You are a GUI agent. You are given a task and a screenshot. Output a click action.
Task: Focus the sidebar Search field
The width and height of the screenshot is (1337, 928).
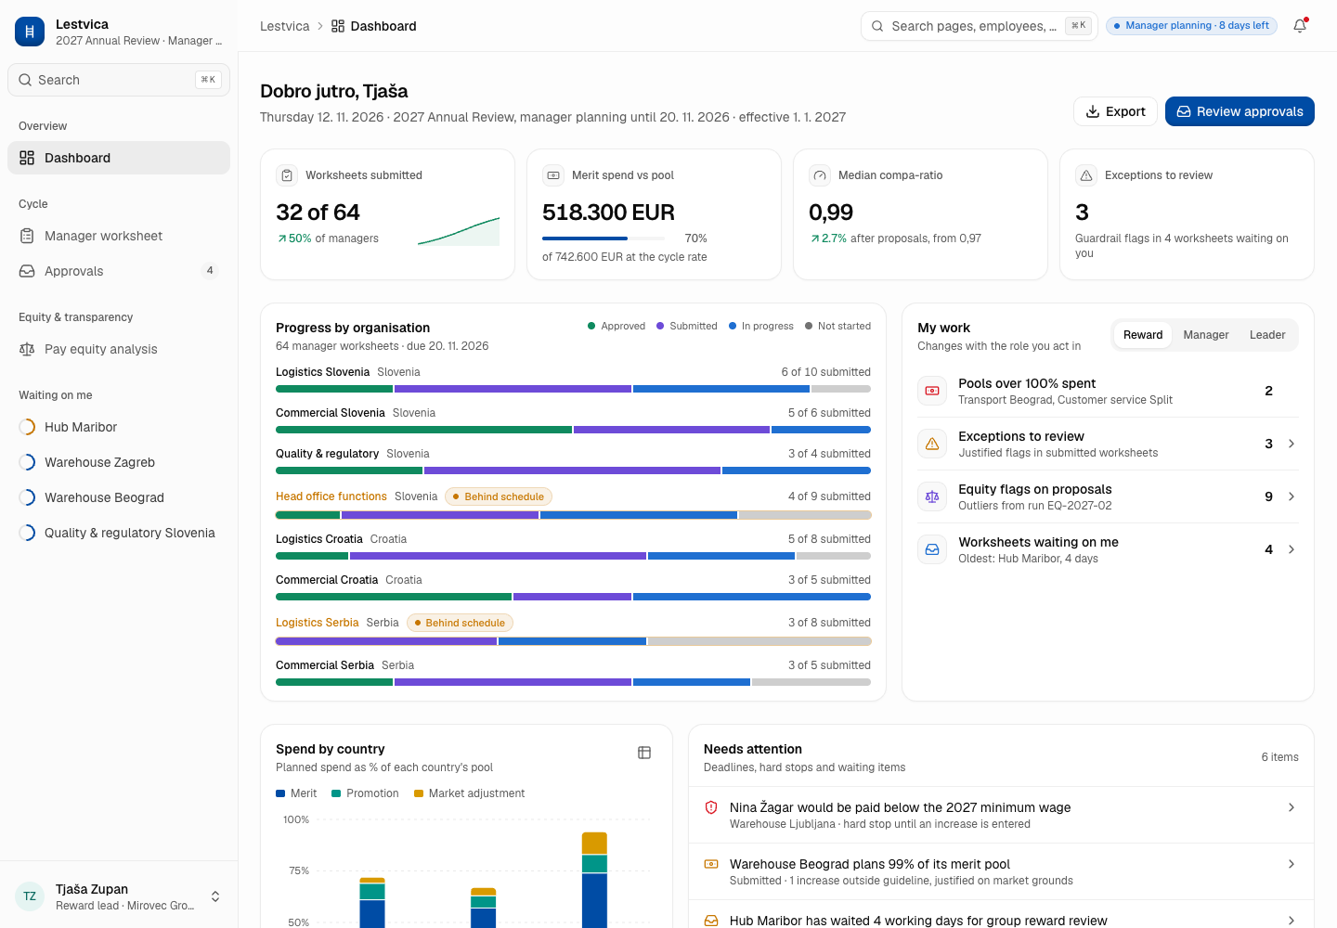pos(119,80)
